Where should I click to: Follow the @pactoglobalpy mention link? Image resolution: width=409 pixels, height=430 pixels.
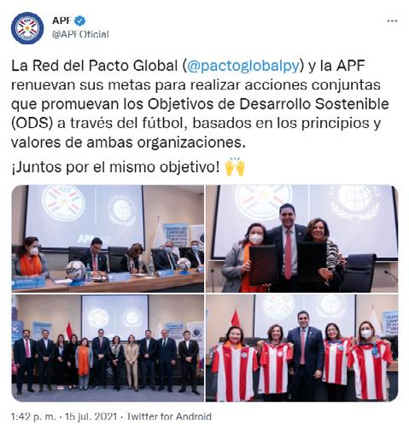pos(243,66)
